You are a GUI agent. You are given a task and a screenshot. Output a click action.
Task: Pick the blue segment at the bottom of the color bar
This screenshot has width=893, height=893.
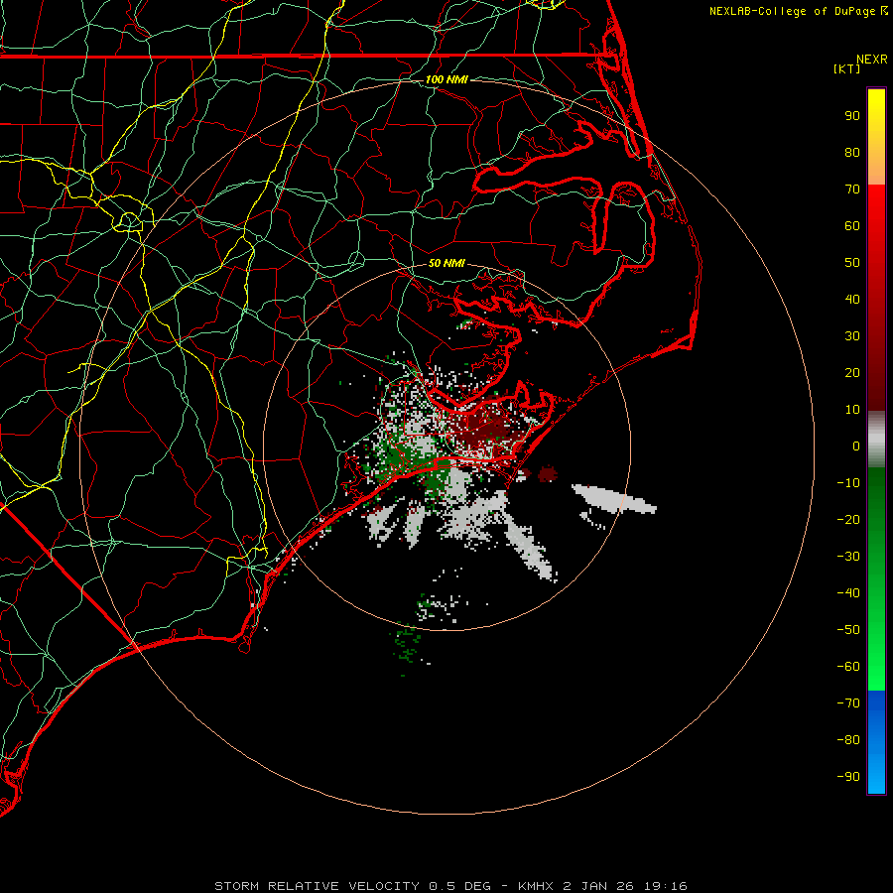click(876, 742)
